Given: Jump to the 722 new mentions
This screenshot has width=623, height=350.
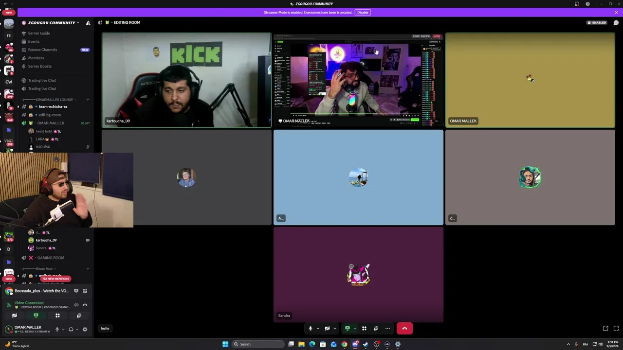Looking at the screenshot, I should coord(55,279).
